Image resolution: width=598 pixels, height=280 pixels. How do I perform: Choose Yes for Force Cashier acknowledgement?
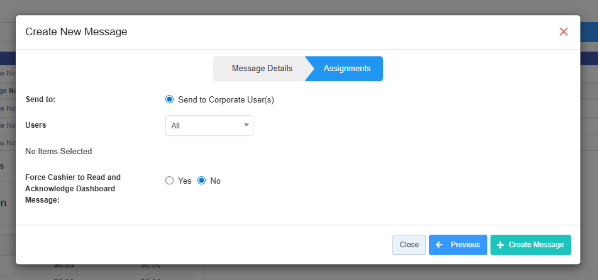coord(169,181)
